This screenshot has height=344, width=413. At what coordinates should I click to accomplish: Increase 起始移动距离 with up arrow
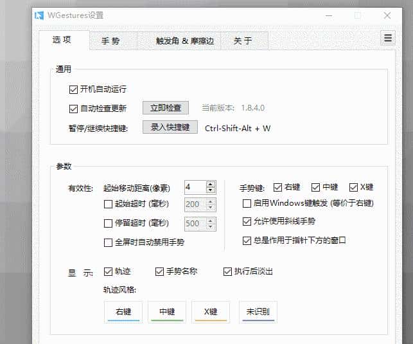tap(211, 185)
